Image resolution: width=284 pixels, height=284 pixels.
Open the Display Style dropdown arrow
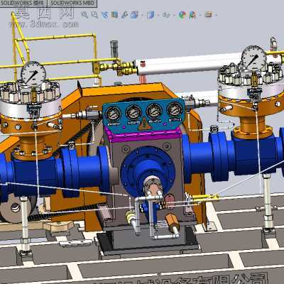[158, 15]
